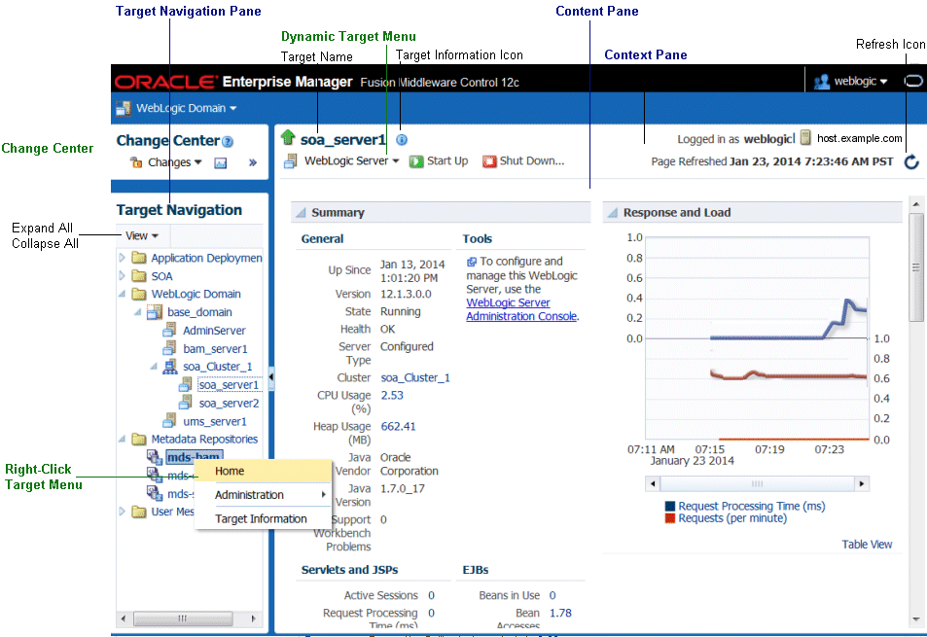927x637 pixels.
Task: Select soa_server2 in the tree
Action: point(229,403)
